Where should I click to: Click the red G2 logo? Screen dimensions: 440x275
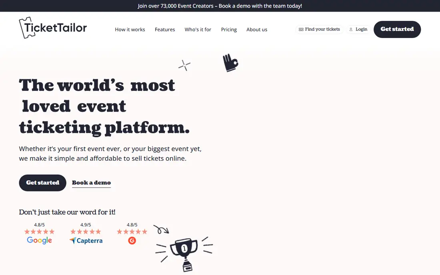click(x=132, y=241)
